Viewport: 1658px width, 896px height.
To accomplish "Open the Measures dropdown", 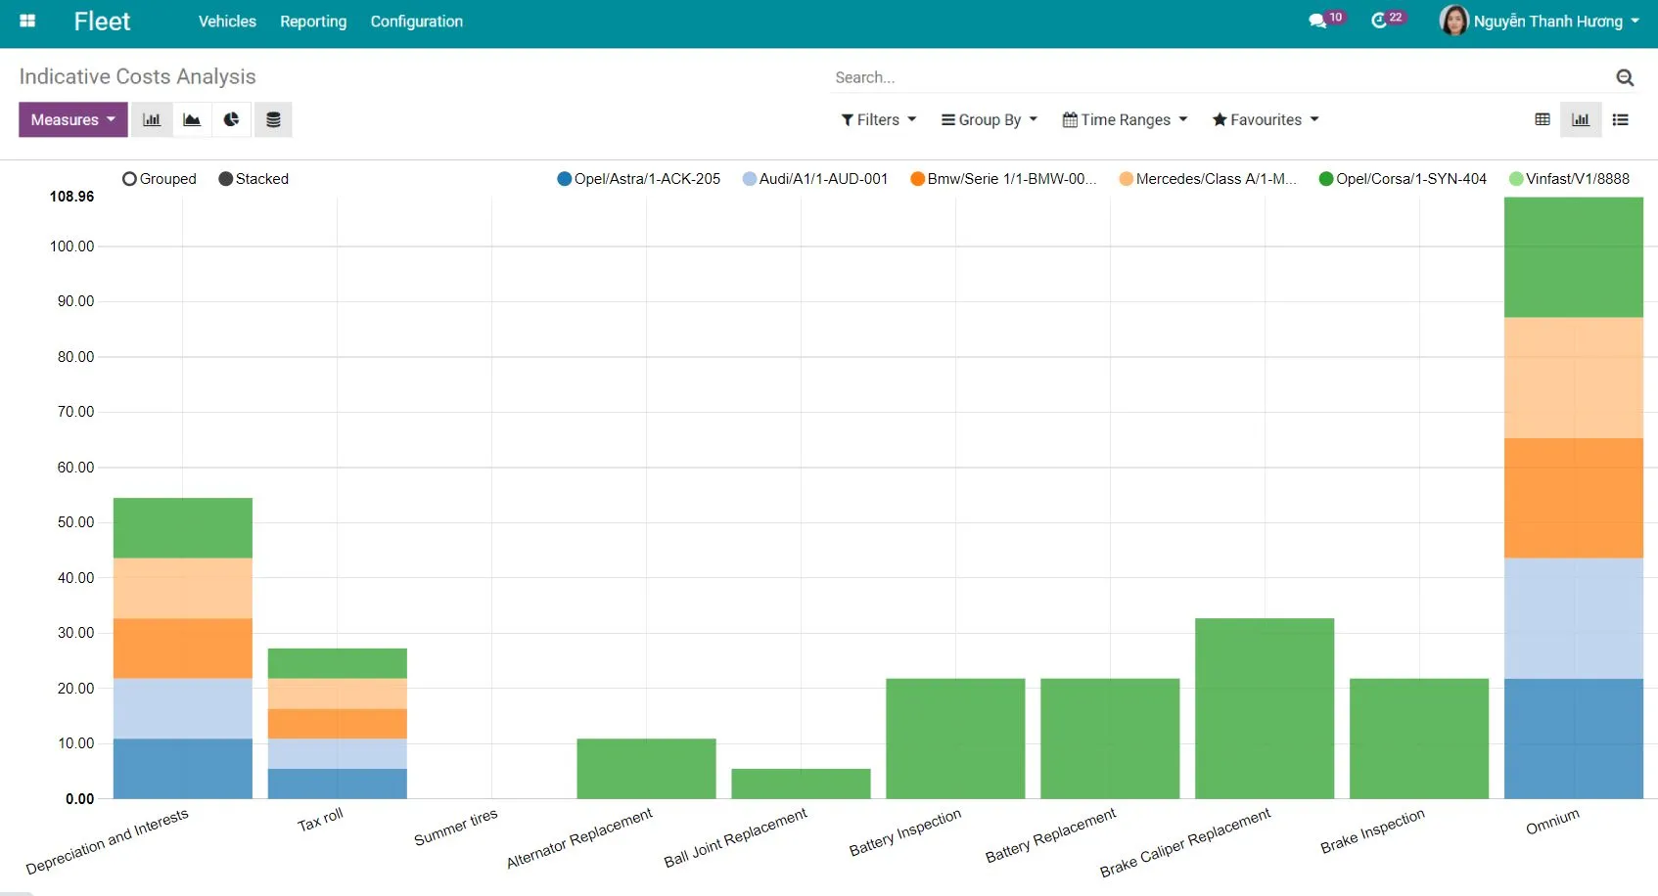I will (73, 119).
